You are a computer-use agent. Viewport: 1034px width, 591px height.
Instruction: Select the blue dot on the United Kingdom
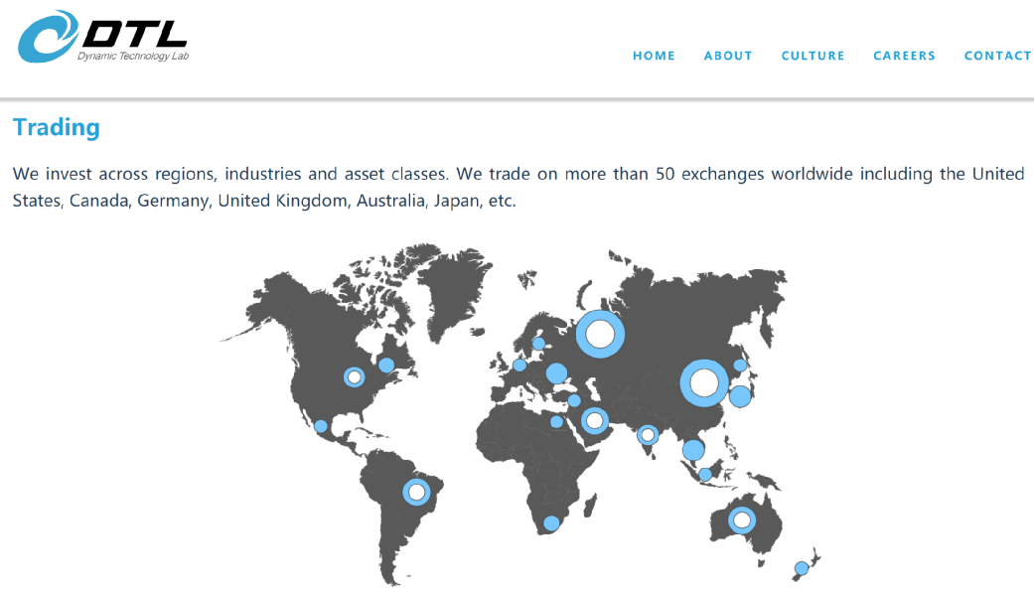point(519,365)
